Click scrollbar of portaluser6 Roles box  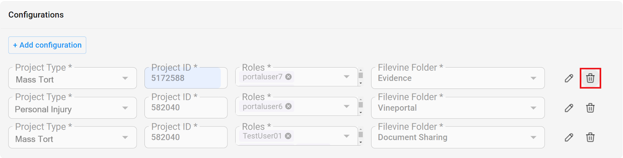tap(361, 106)
